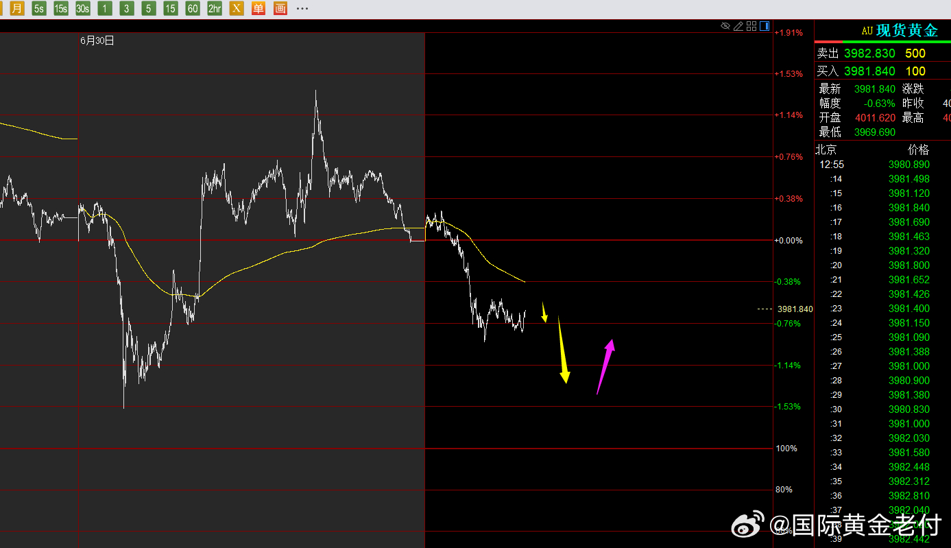951x548 pixels.
Task: Click the buy volume 100
Action: (x=915, y=71)
